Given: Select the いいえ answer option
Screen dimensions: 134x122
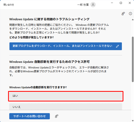Looking at the screenshot, I should coord(66,107).
